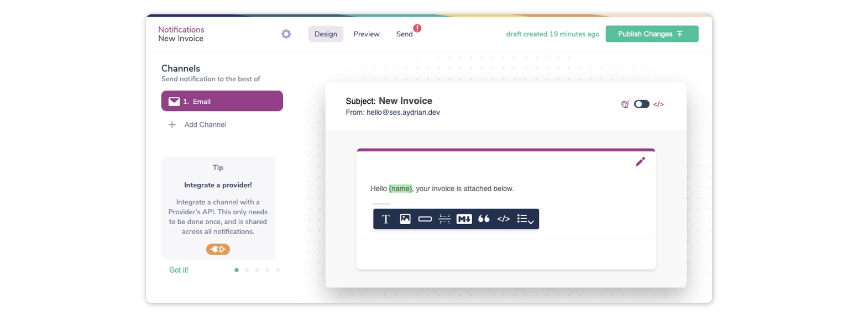Go to the second tip dot
This screenshot has width=858, height=317.
pos(247,270)
